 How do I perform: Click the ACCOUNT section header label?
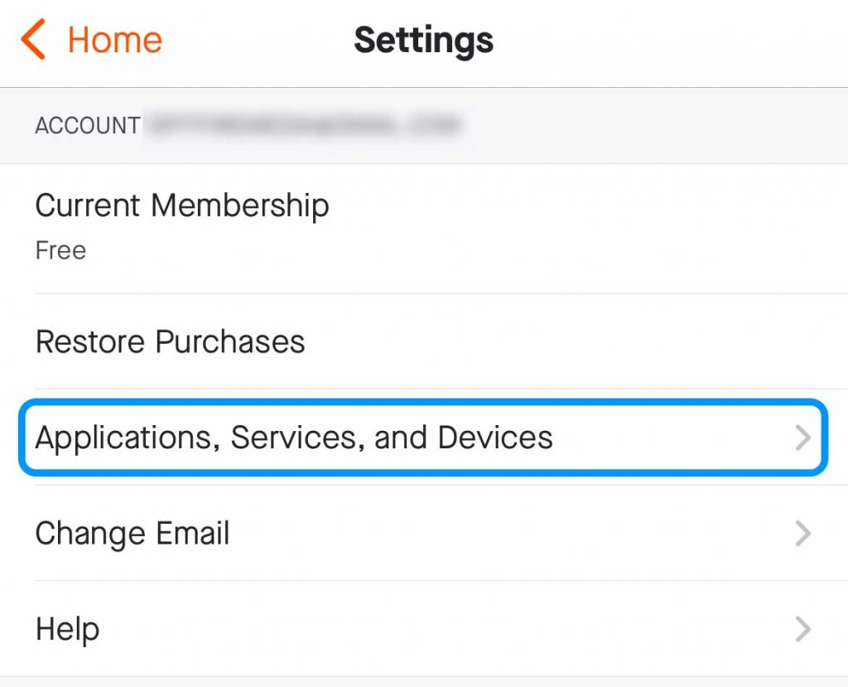click(87, 126)
